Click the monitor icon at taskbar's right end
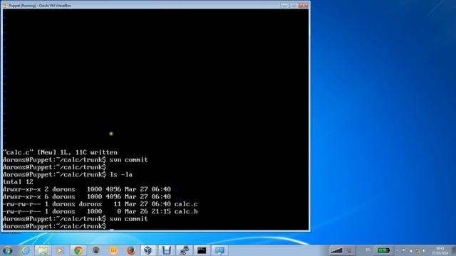 tap(219, 250)
